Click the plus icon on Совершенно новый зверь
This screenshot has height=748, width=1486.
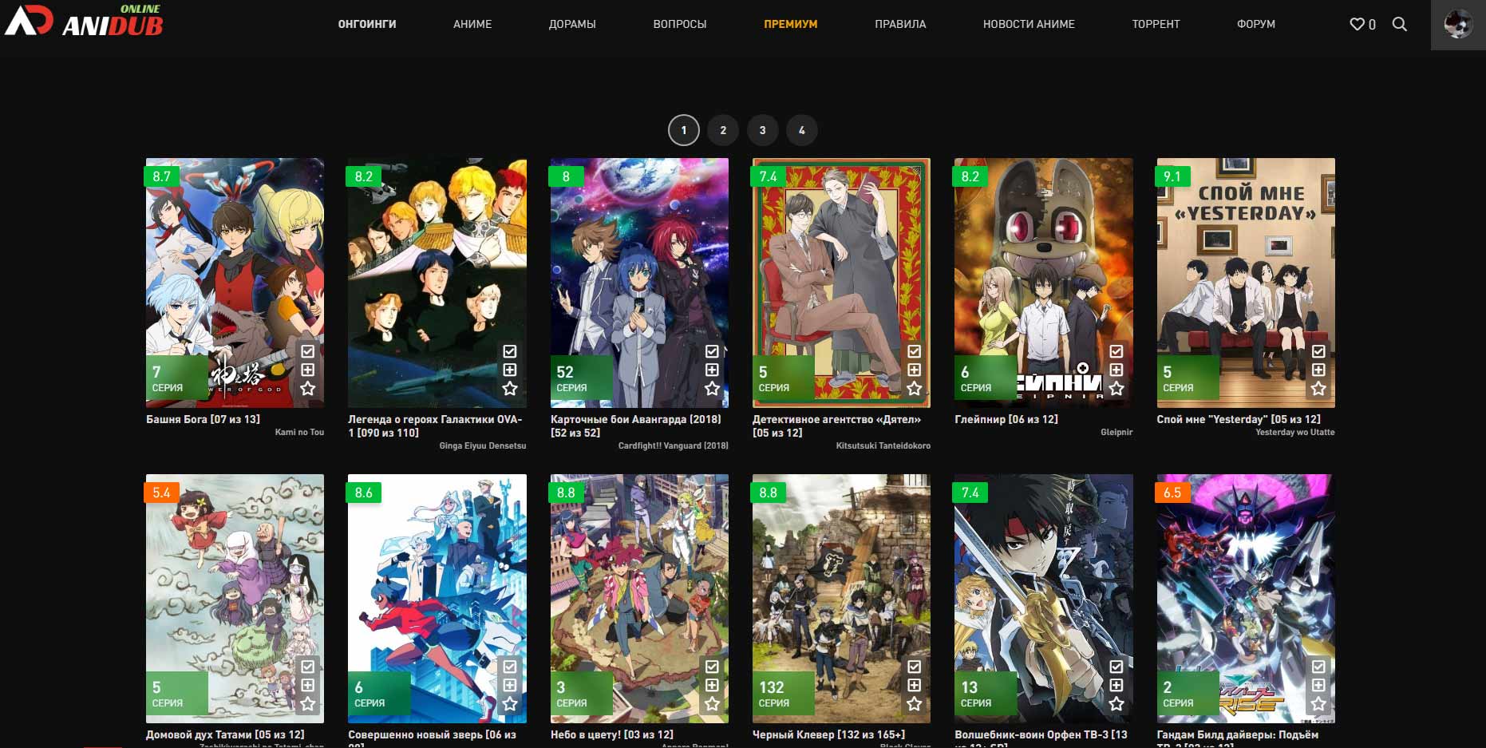click(x=510, y=685)
